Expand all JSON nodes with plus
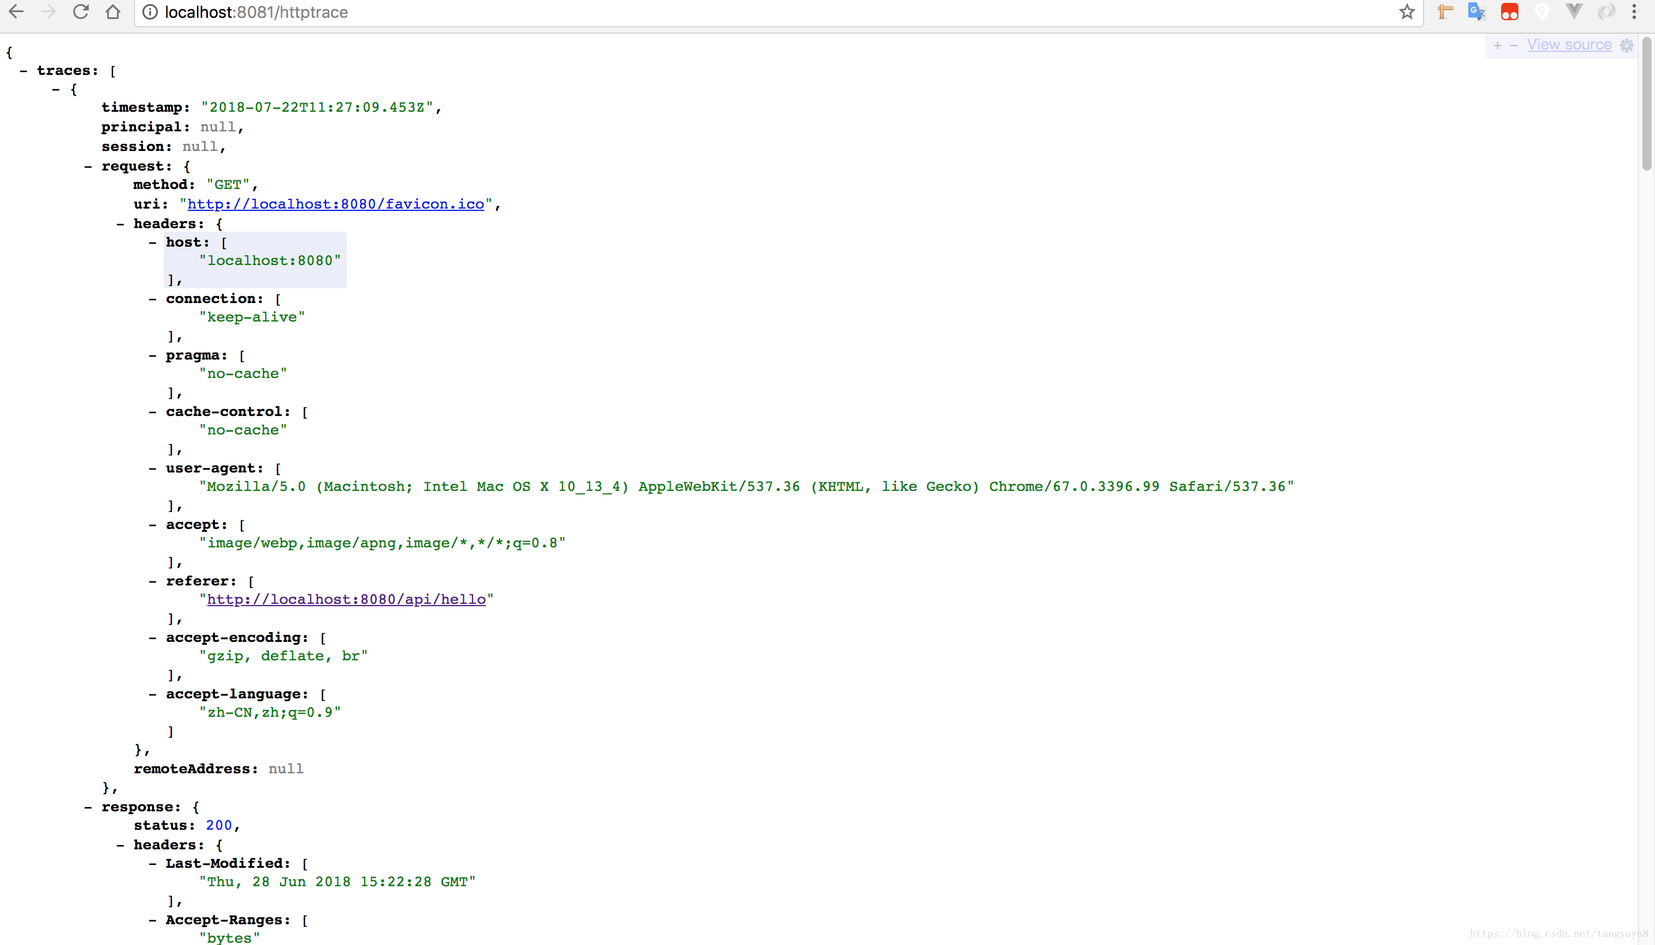The image size is (1655, 945). click(1497, 46)
